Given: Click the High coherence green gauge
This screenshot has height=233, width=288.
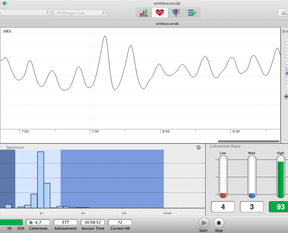Looking at the screenshot, I should pyautogui.click(x=281, y=177).
